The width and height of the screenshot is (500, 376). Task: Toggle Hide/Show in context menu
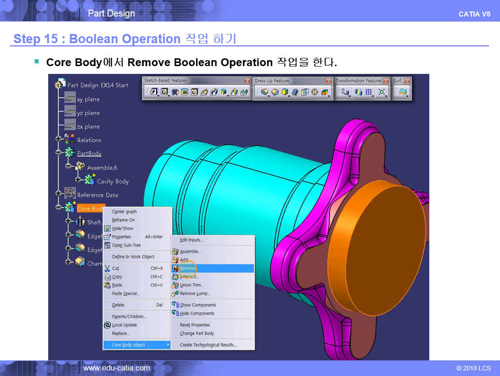[x=123, y=228]
